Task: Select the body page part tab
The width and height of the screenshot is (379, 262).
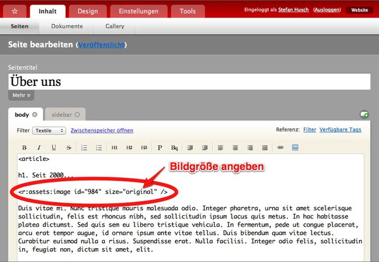Action: [22, 115]
